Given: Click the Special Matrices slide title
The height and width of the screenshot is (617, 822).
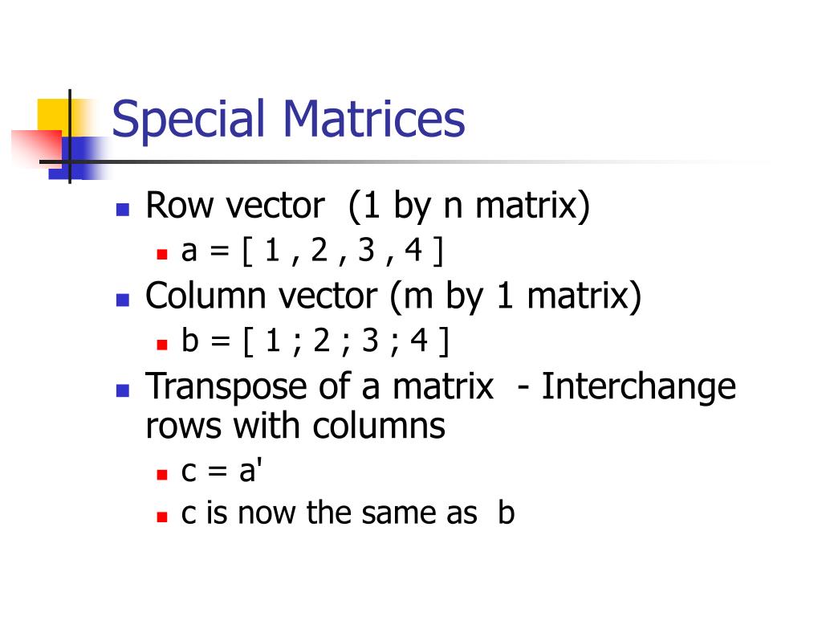Looking at the screenshot, I should (288, 120).
